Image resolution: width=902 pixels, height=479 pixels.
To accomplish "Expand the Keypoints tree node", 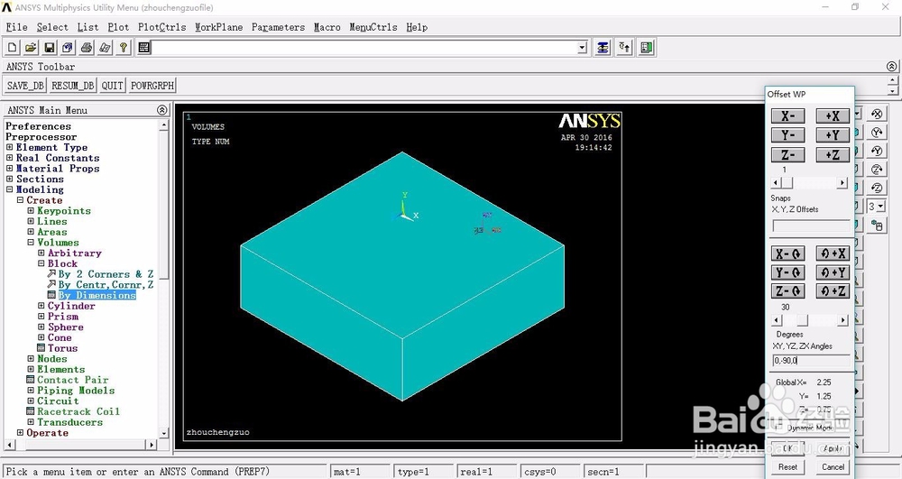I will (31, 211).
